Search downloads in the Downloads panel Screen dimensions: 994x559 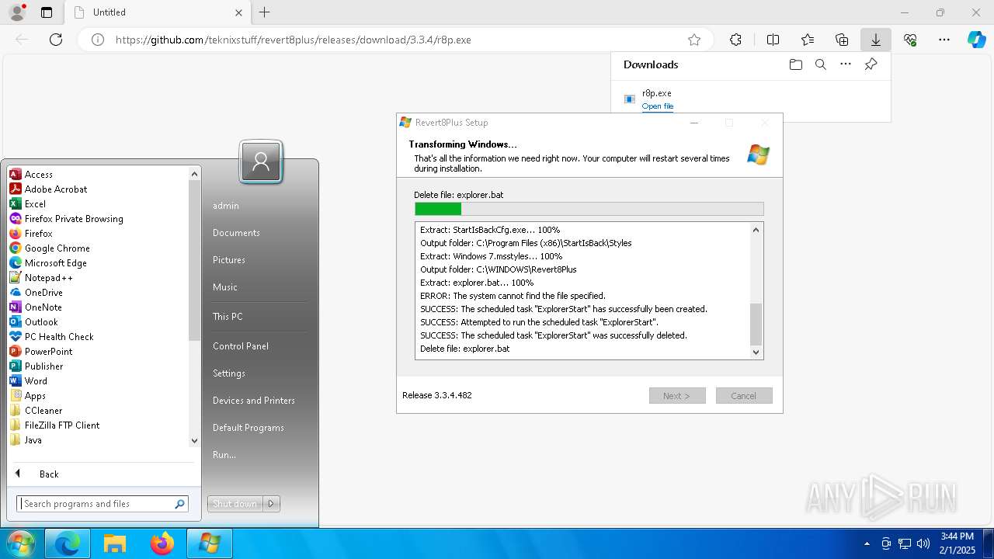point(820,64)
